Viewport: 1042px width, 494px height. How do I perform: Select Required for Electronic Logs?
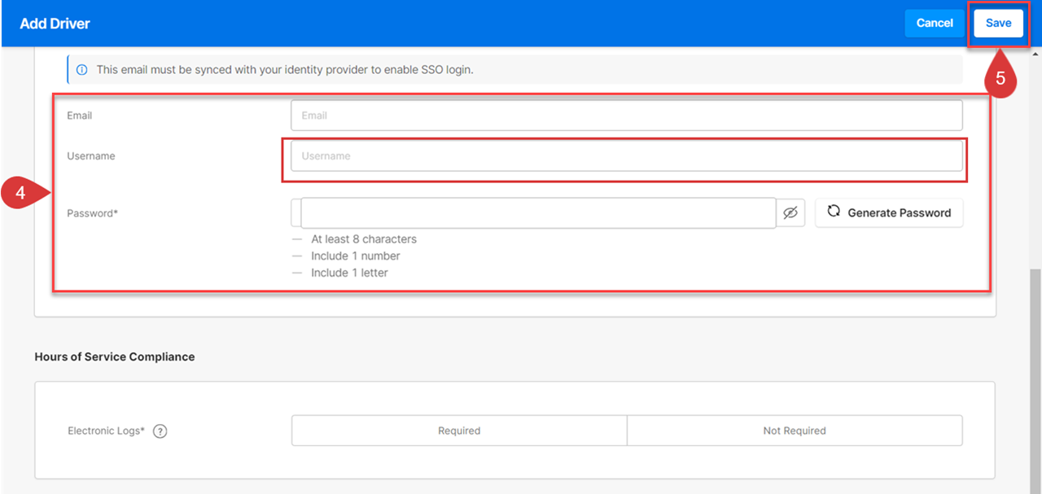pos(459,431)
